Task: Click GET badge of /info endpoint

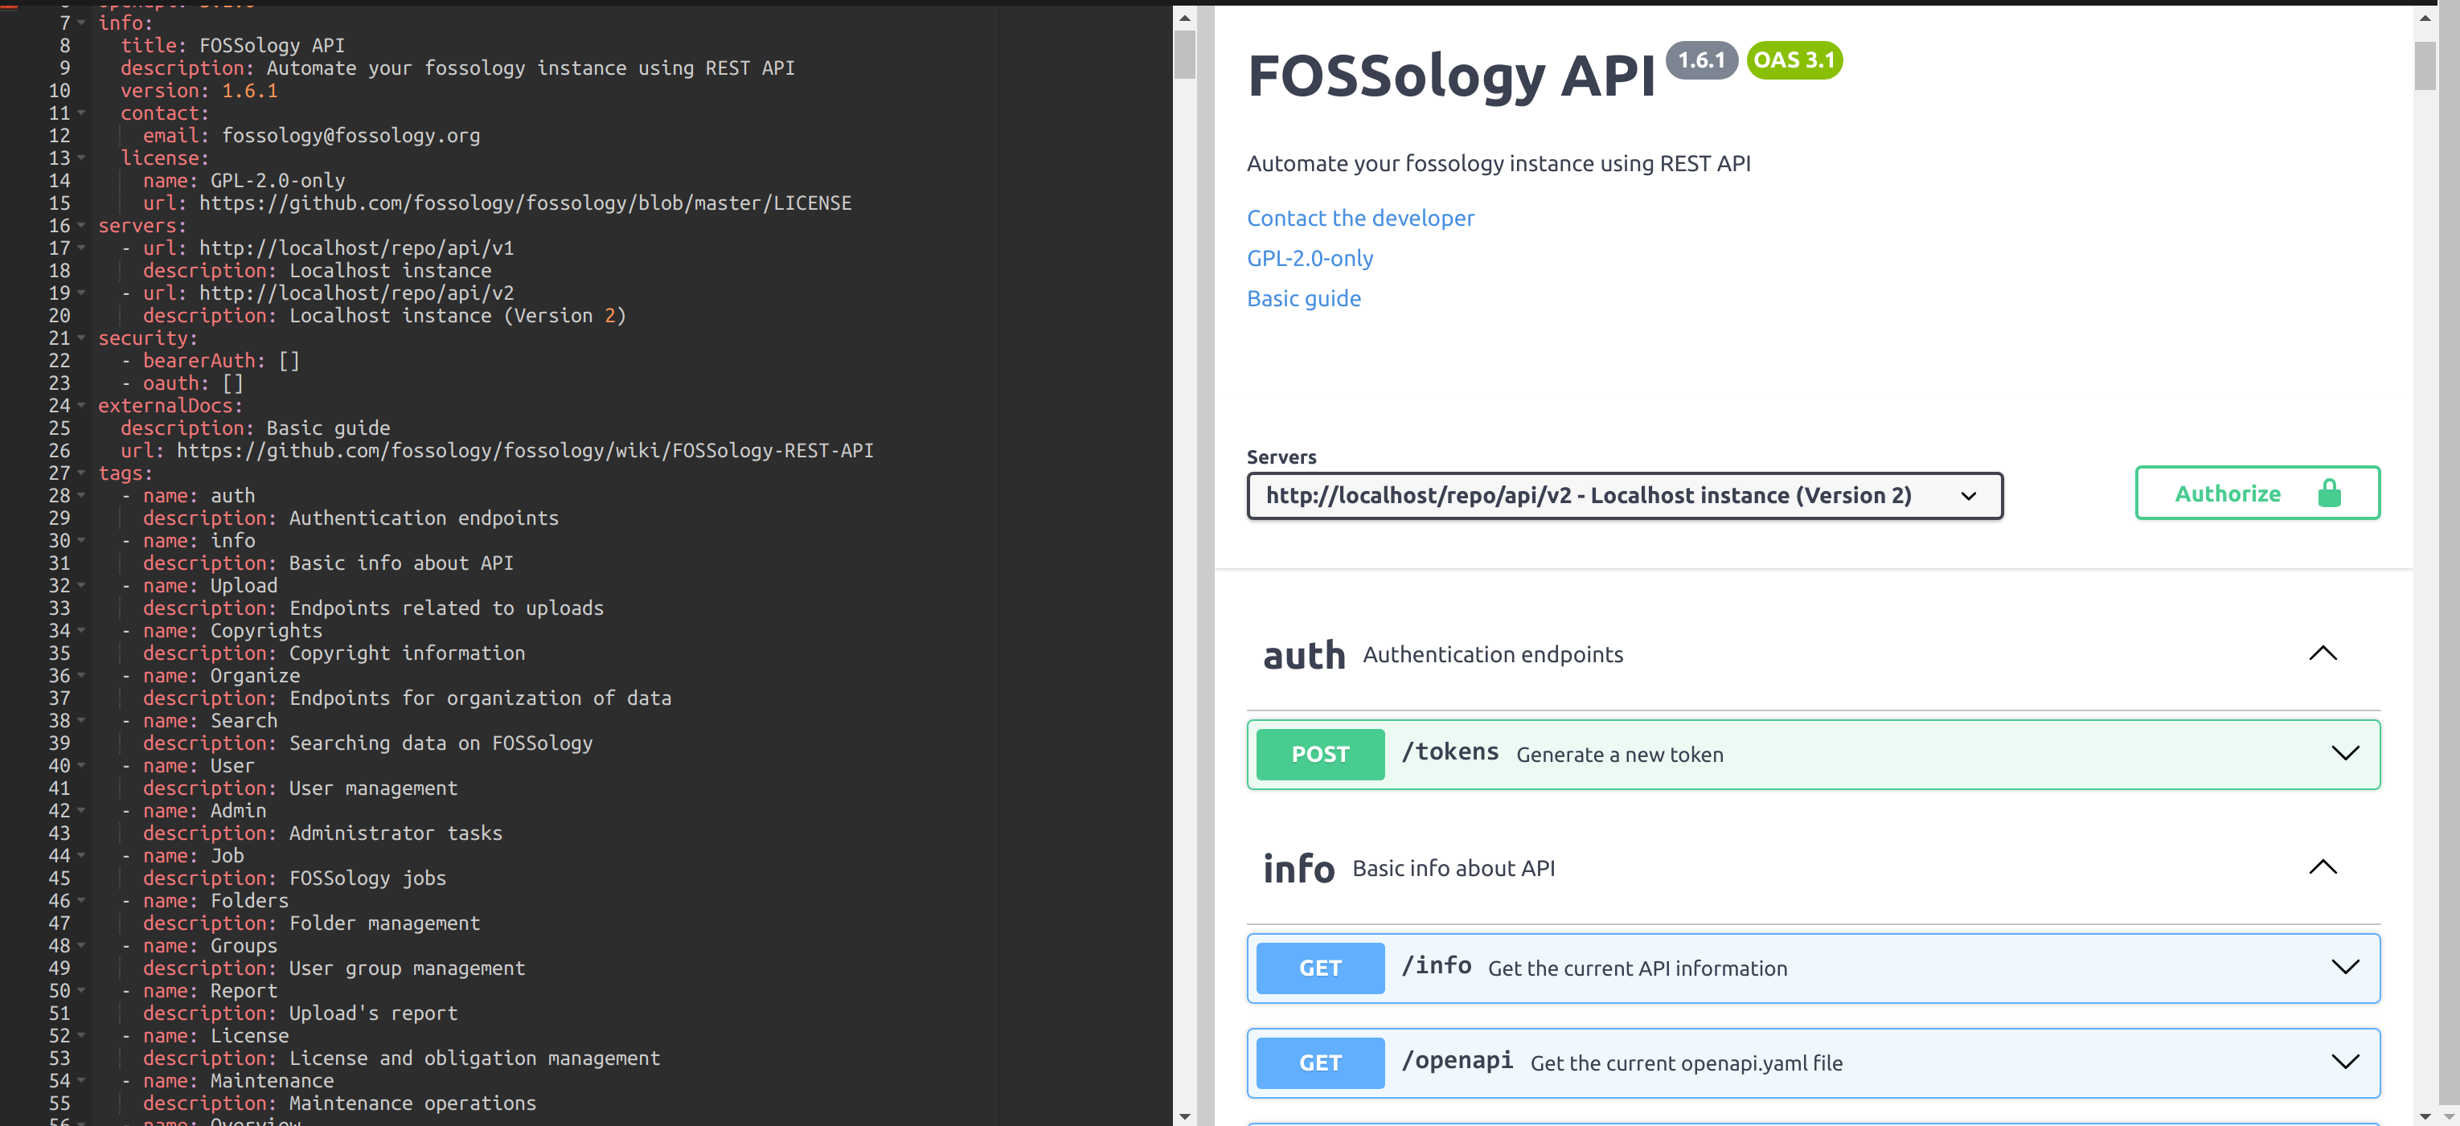Action: 1320,968
